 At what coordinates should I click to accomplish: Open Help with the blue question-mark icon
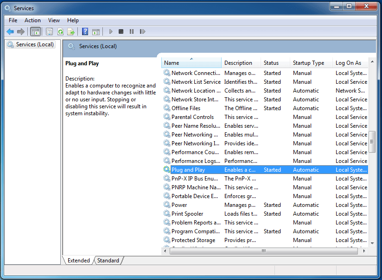pos(85,31)
